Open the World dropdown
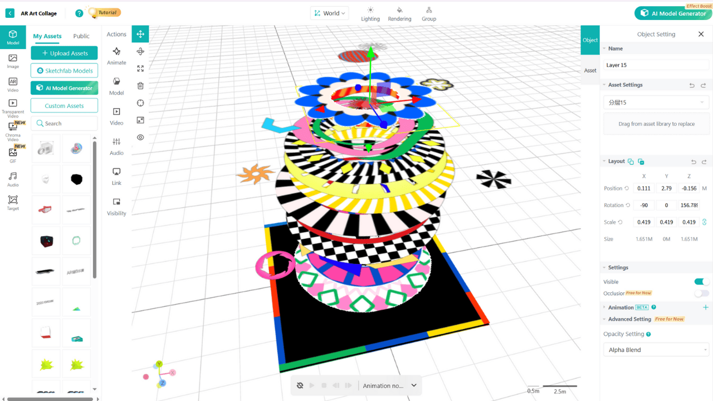The height and width of the screenshot is (401, 713). tap(329, 12)
